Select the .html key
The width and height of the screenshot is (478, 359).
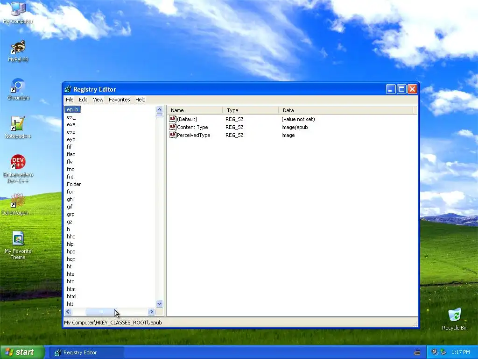[71, 296]
